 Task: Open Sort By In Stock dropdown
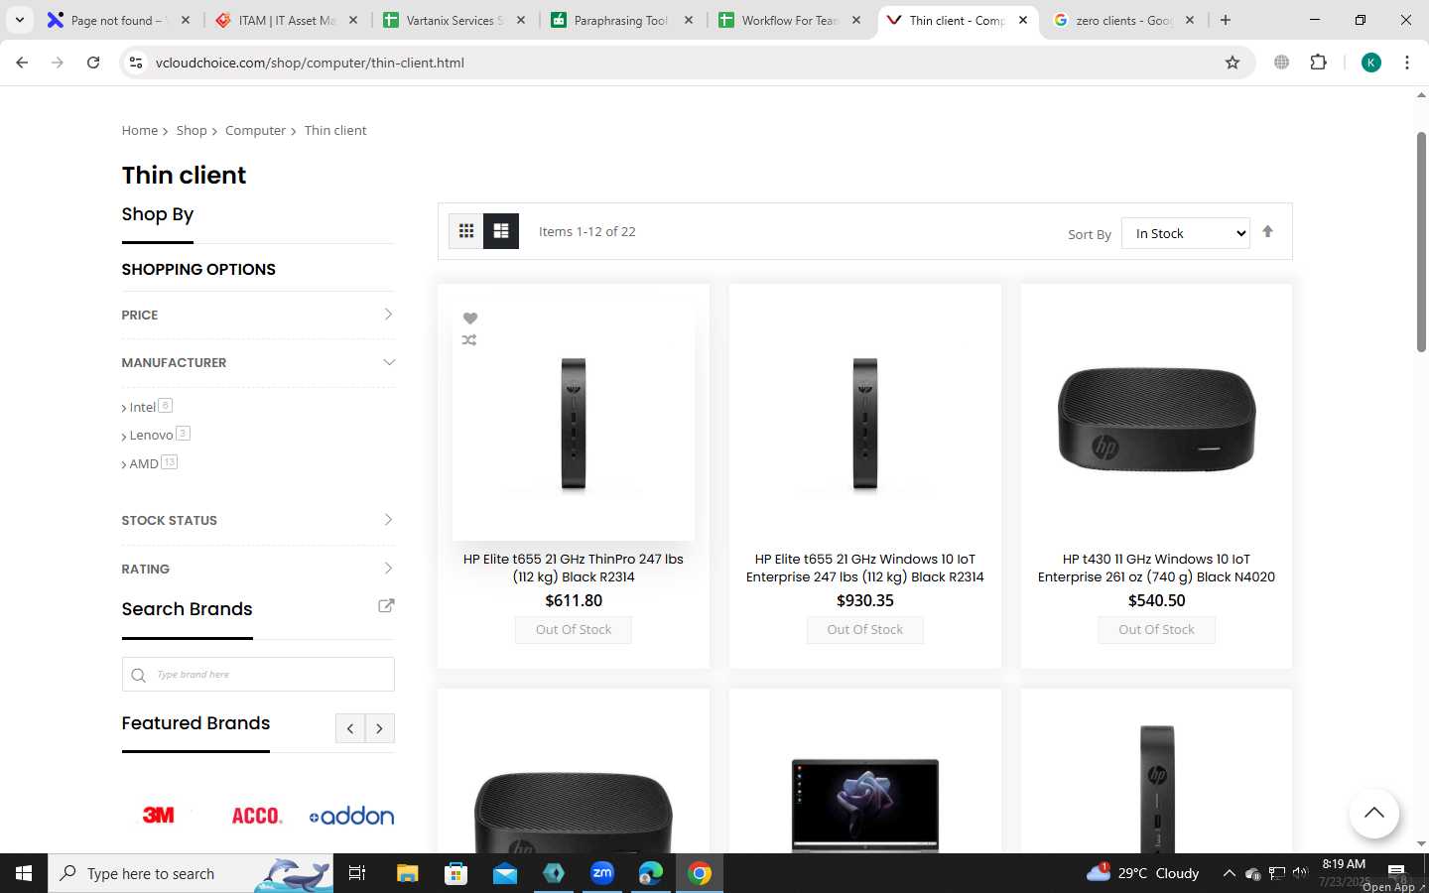[x=1186, y=233]
